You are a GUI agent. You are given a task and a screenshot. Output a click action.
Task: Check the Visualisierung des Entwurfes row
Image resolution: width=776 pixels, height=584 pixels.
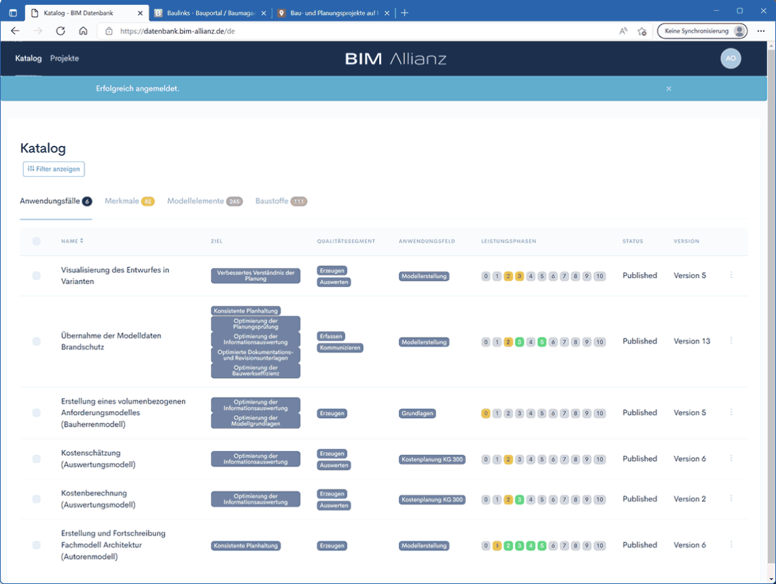pyautogui.click(x=37, y=275)
